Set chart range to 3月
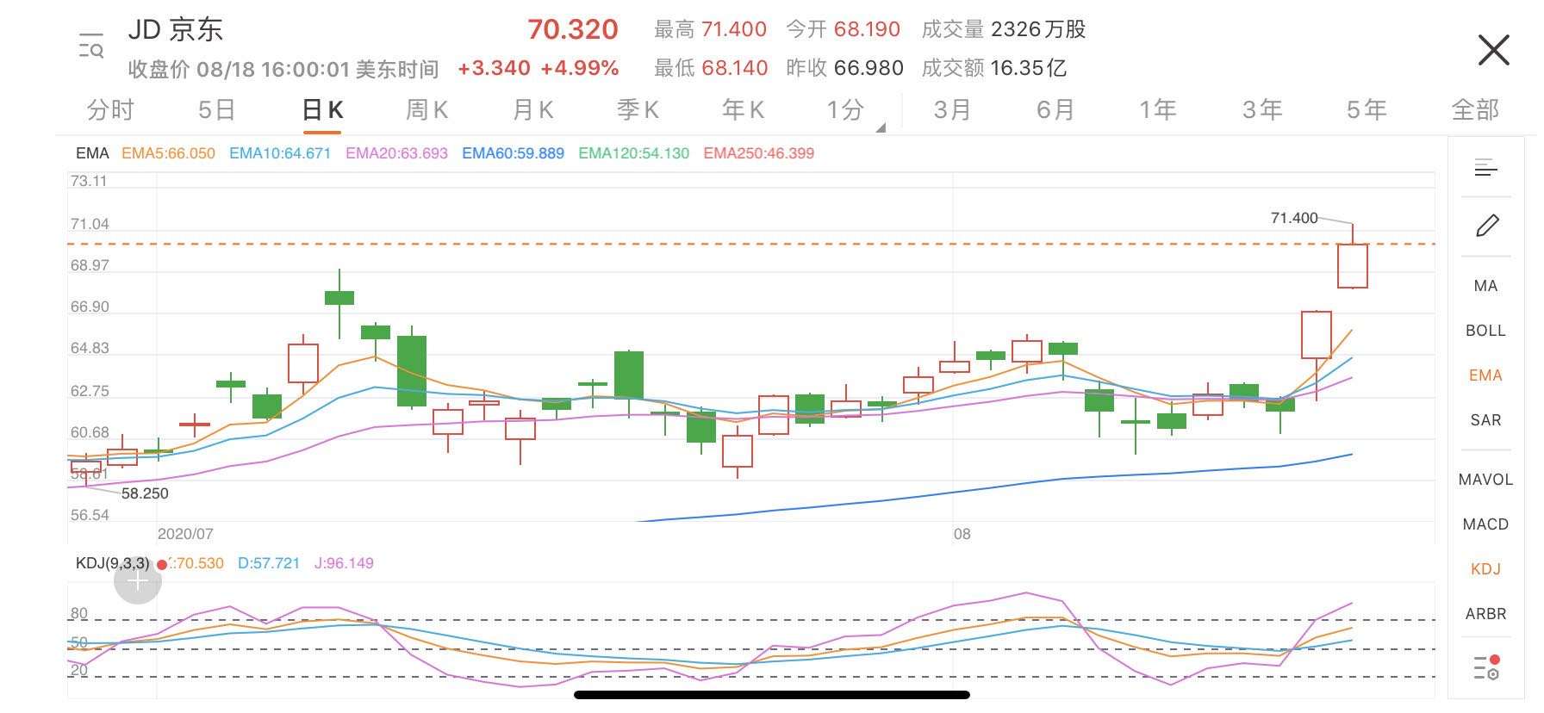The height and width of the screenshot is (713, 1544). pos(952,109)
